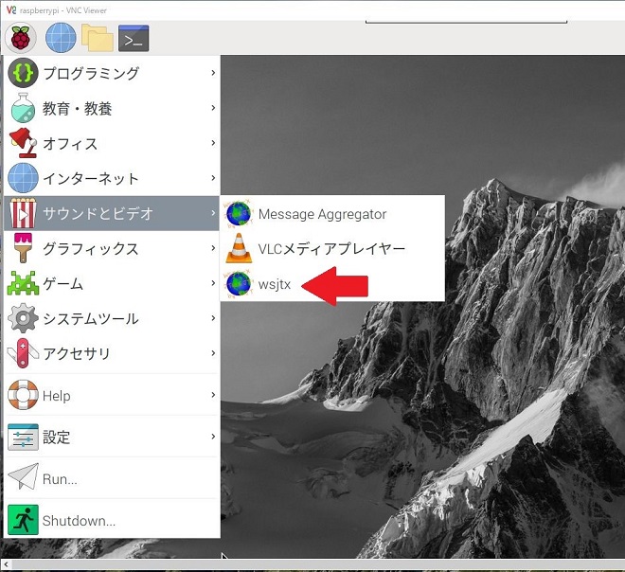Expand the Help submenu arrow
Viewport: 625px width, 572px height.
(x=213, y=395)
